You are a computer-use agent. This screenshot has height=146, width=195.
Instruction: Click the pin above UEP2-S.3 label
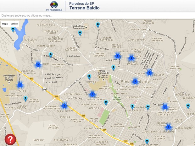tap(89, 77)
